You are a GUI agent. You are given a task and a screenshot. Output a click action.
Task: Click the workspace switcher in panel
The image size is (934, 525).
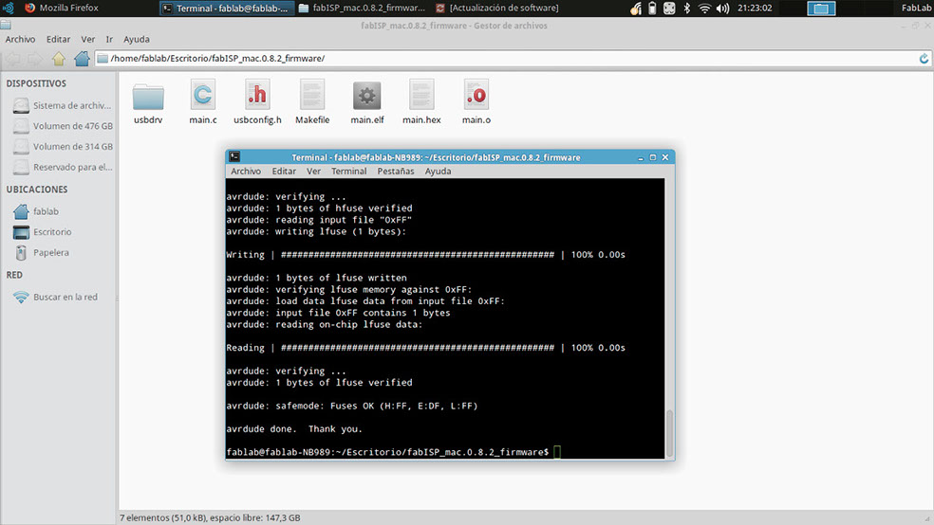pyautogui.click(x=821, y=9)
